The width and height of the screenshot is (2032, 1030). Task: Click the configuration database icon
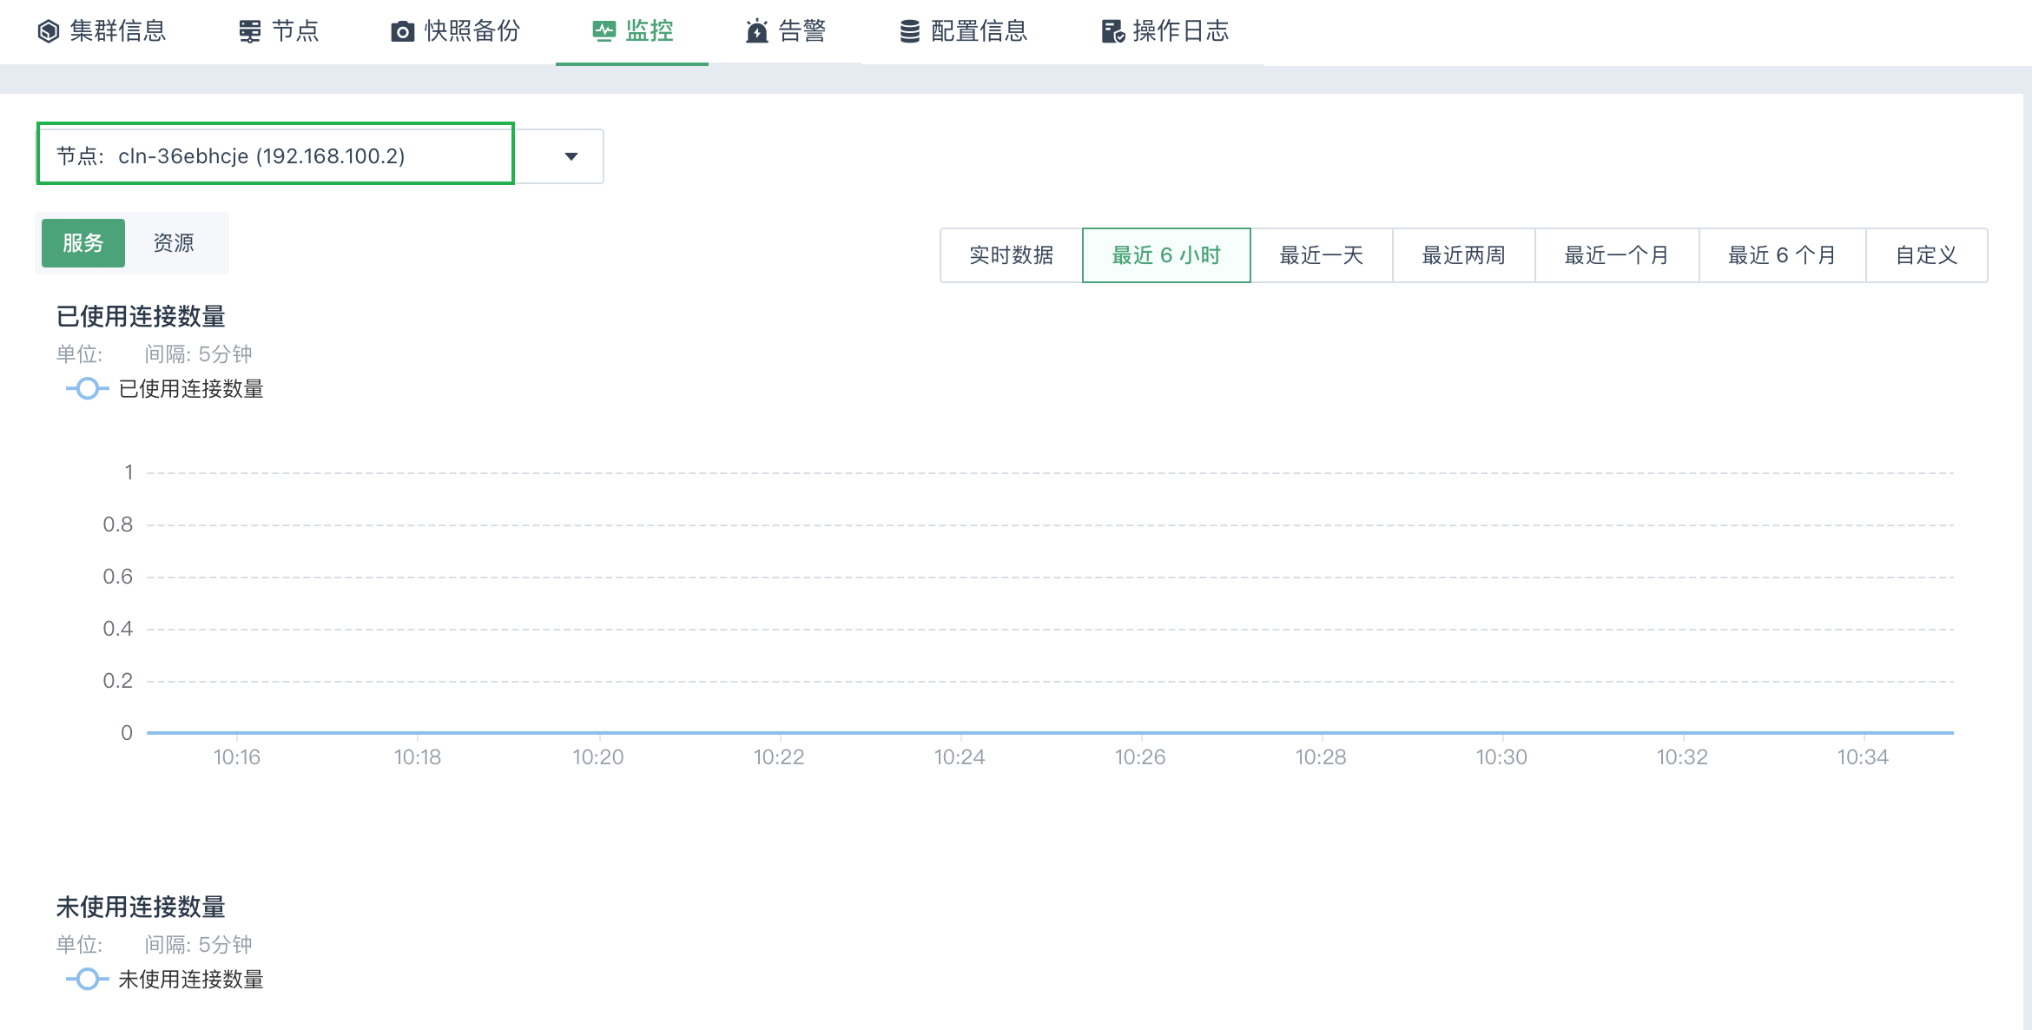coord(909,31)
